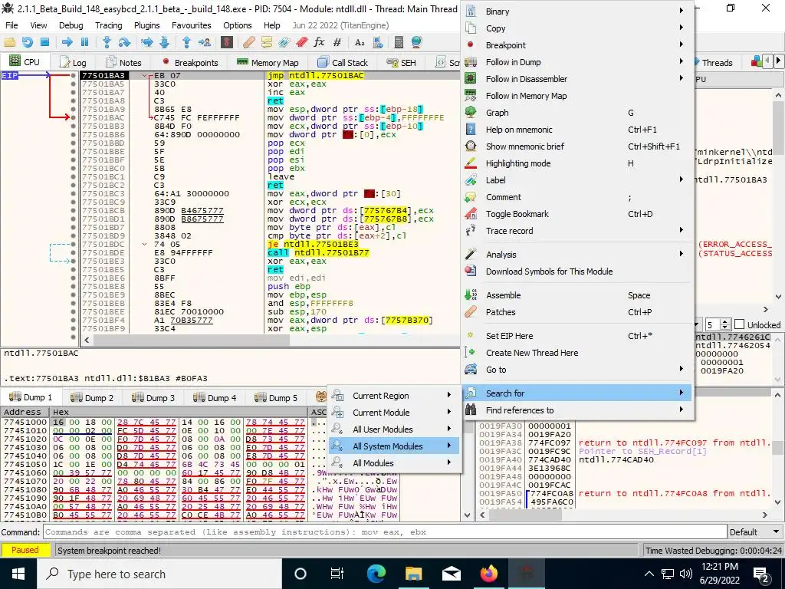Click the stack panel horizontal scrollbar thumb

tap(525, 515)
